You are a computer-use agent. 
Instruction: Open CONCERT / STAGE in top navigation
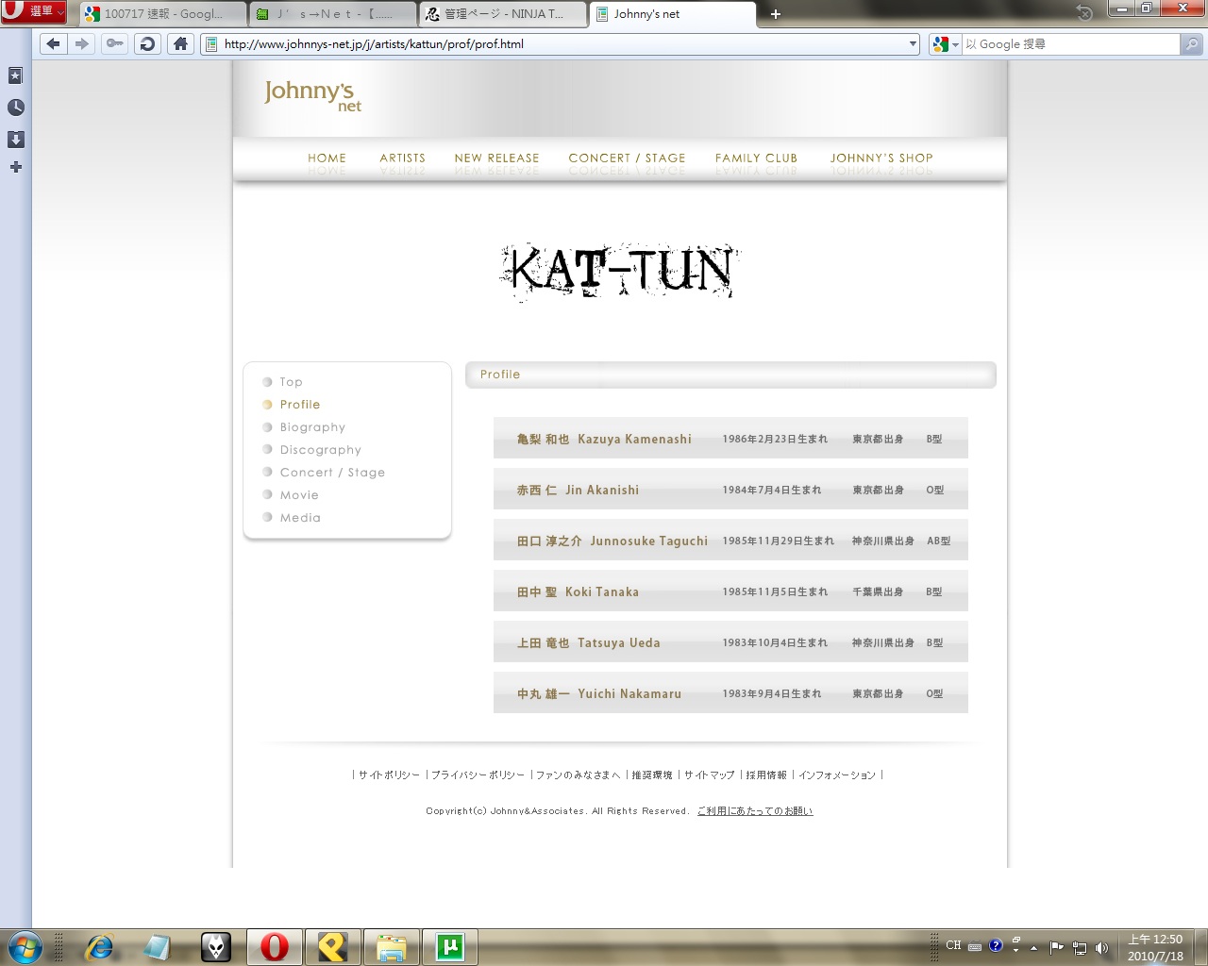pyautogui.click(x=628, y=158)
